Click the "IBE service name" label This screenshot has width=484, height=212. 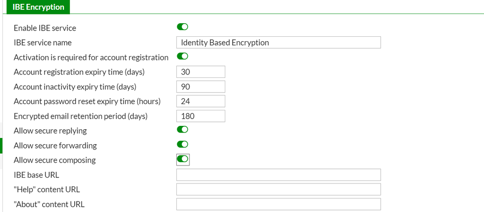pyautogui.click(x=43, y=43)
